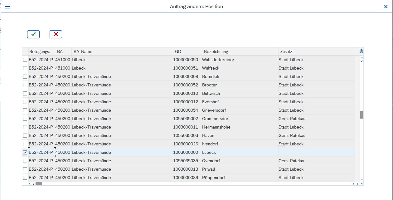This screenshot has width=393, height=200.
Task: Click Stadt Lübeck in Pöppendorf row
Action: (x=317, y=178)
